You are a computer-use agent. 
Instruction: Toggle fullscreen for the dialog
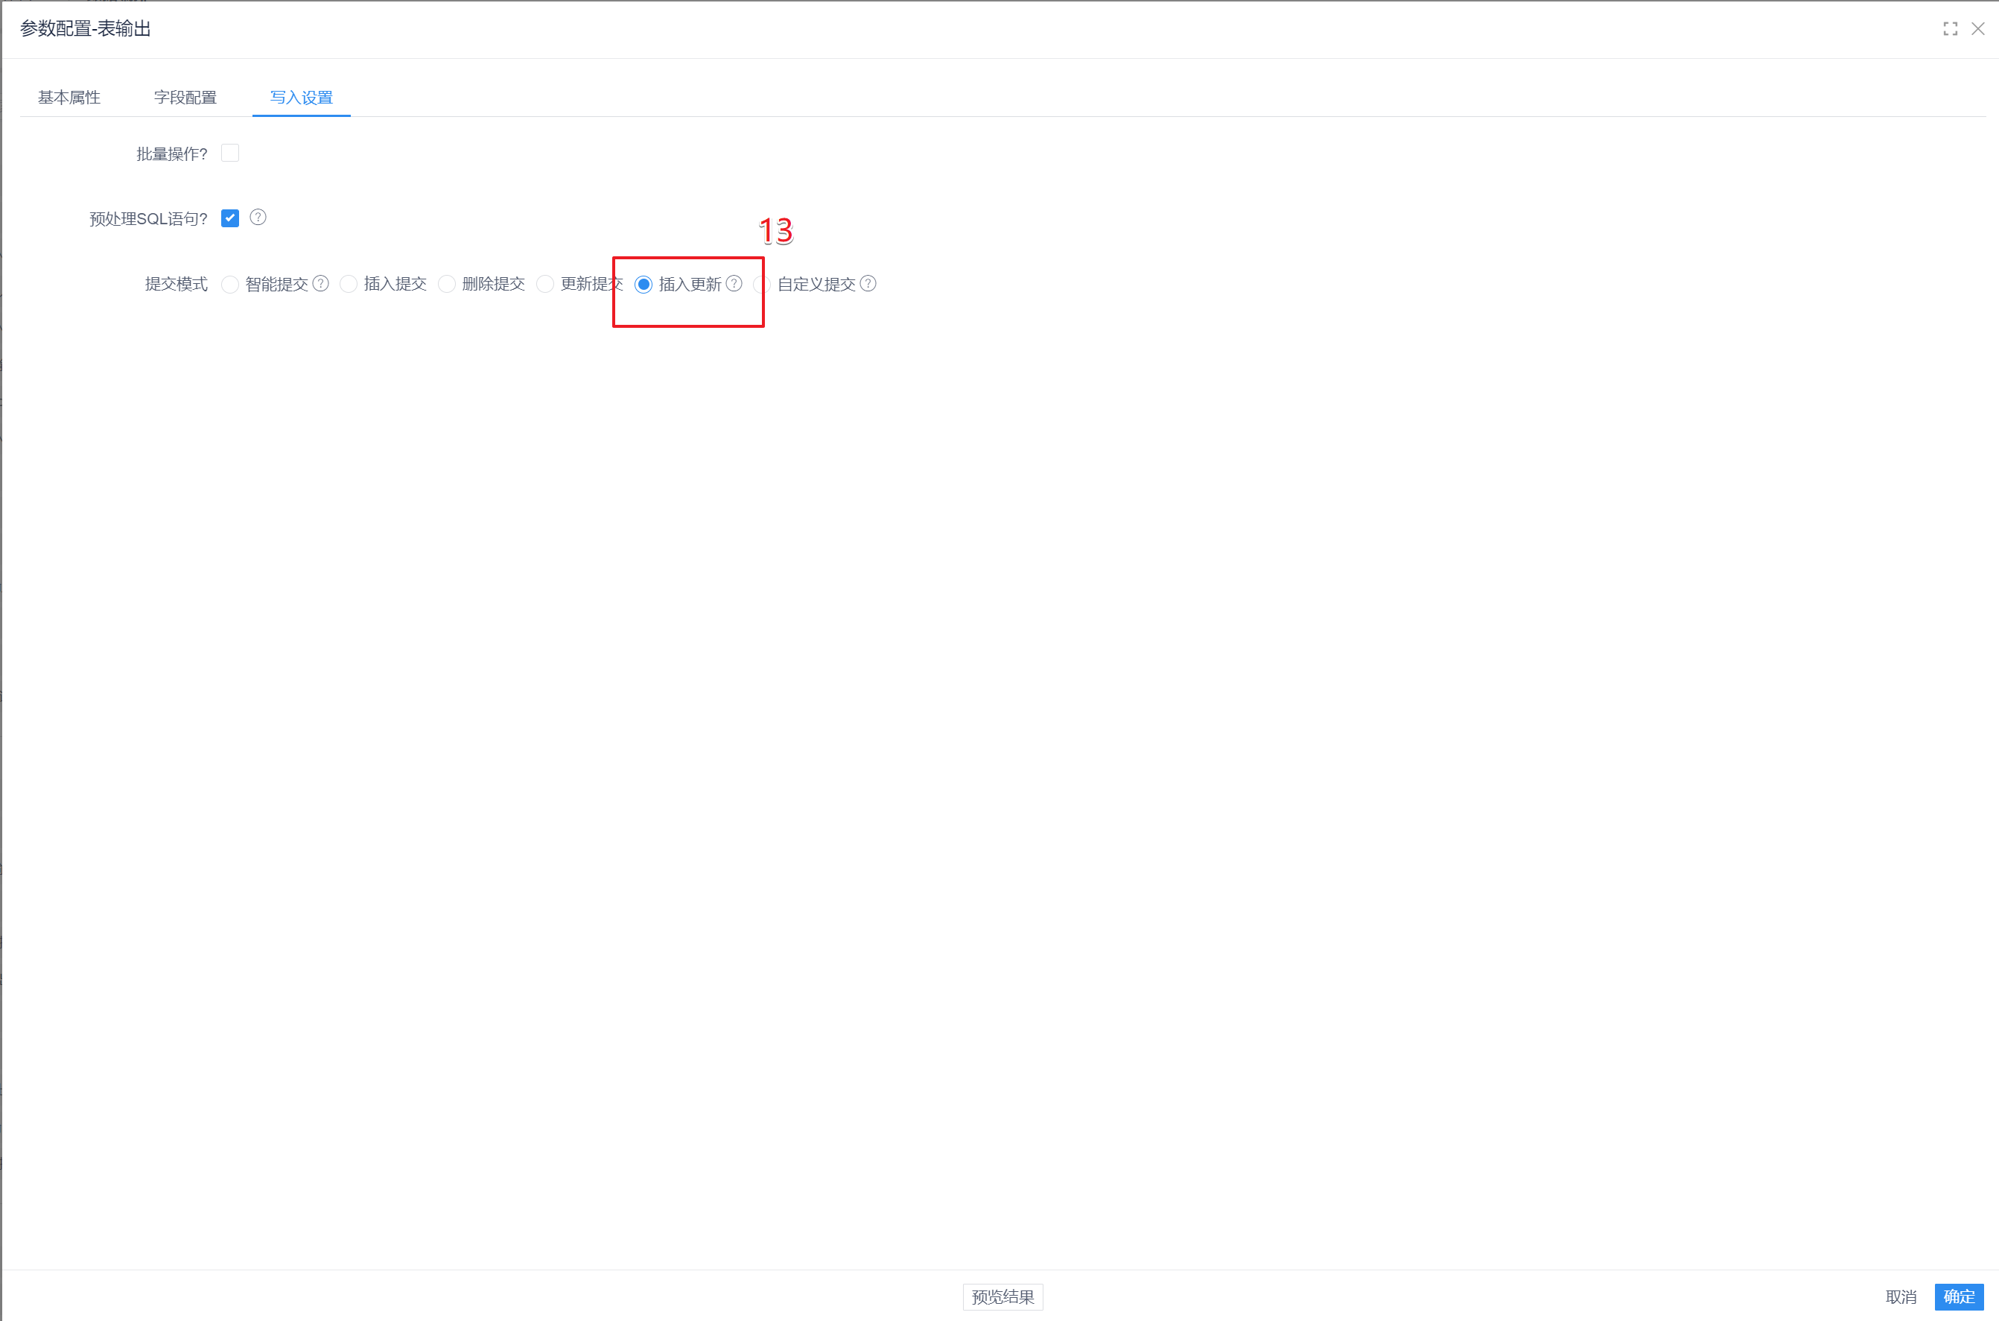pos(1950,28)
